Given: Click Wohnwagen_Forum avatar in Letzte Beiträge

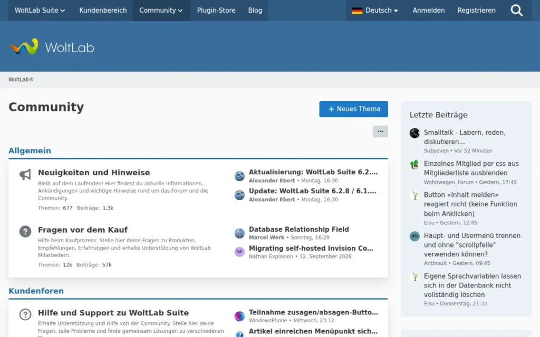Looking at the screenshot, I should tap(414, 164).
